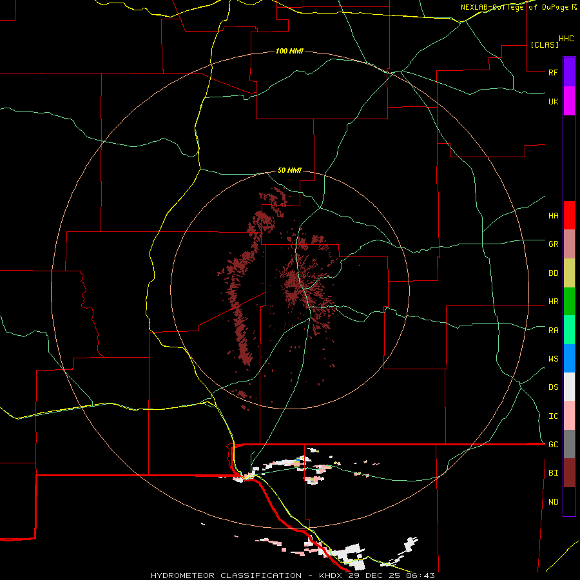The width and height of the screenshot is (580, 580).
Task: Click the magenta UK legend color swatch
Action: point(569,101)
